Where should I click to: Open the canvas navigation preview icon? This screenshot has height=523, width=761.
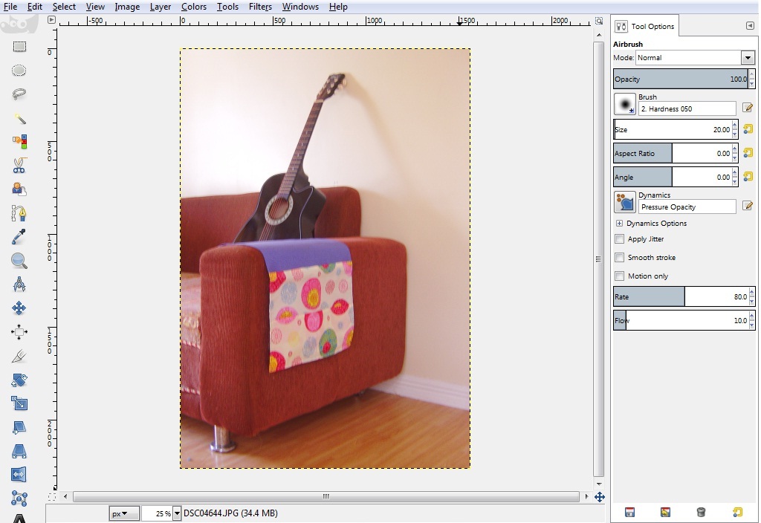600,497
